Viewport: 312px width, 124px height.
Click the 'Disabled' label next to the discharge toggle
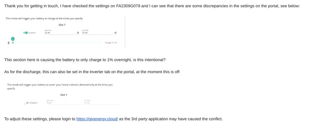[34, 103]
